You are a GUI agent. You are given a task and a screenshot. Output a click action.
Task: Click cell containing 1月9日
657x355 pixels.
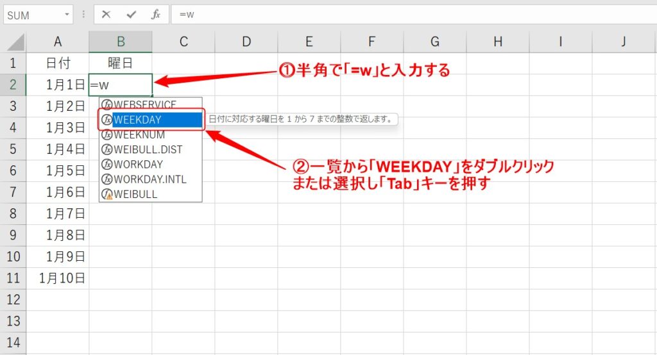tap(58, 256)
